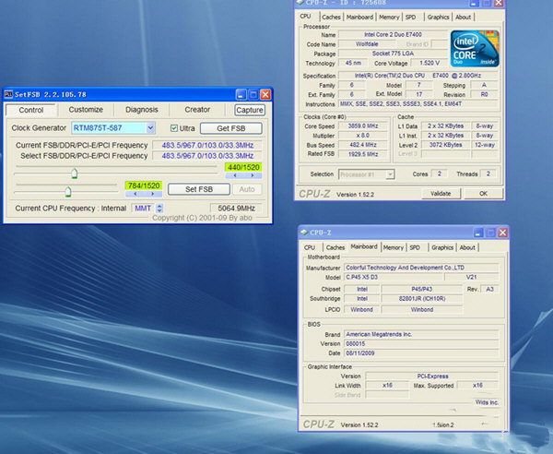The image size is (553, 454).
Task: Switch to the Customize tab in SetFSB
Action: coord(86,110)
